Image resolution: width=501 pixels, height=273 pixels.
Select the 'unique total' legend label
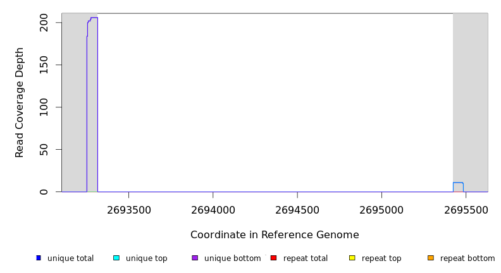pos(70,258)
